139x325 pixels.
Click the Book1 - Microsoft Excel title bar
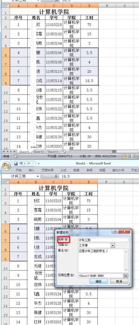[x=94, y=163]
